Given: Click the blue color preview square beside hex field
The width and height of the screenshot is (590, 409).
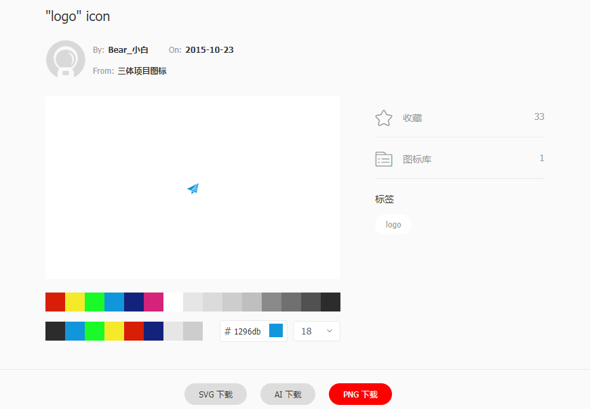Looking at the screenshot, I should tap(276, 331).
